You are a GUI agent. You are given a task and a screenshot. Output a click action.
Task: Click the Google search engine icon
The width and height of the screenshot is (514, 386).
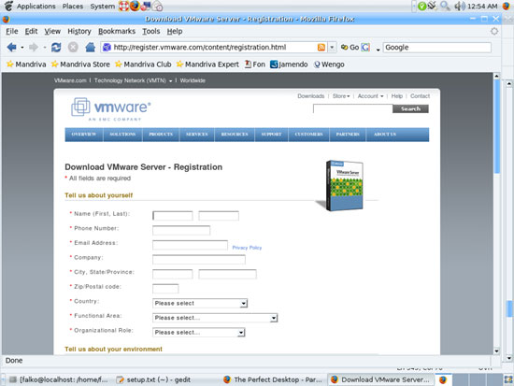point(365,48)
